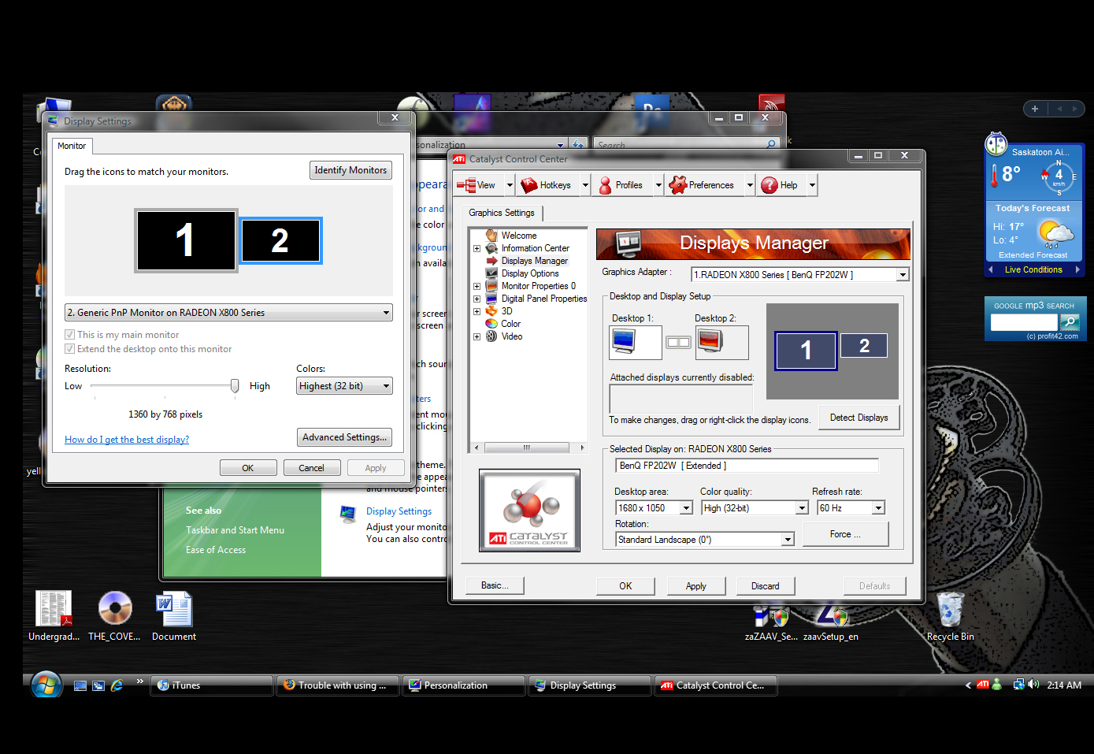Click the Help question mark icon
The height and width of the screenshot is (754, 1094).
[x=770, y=185]
